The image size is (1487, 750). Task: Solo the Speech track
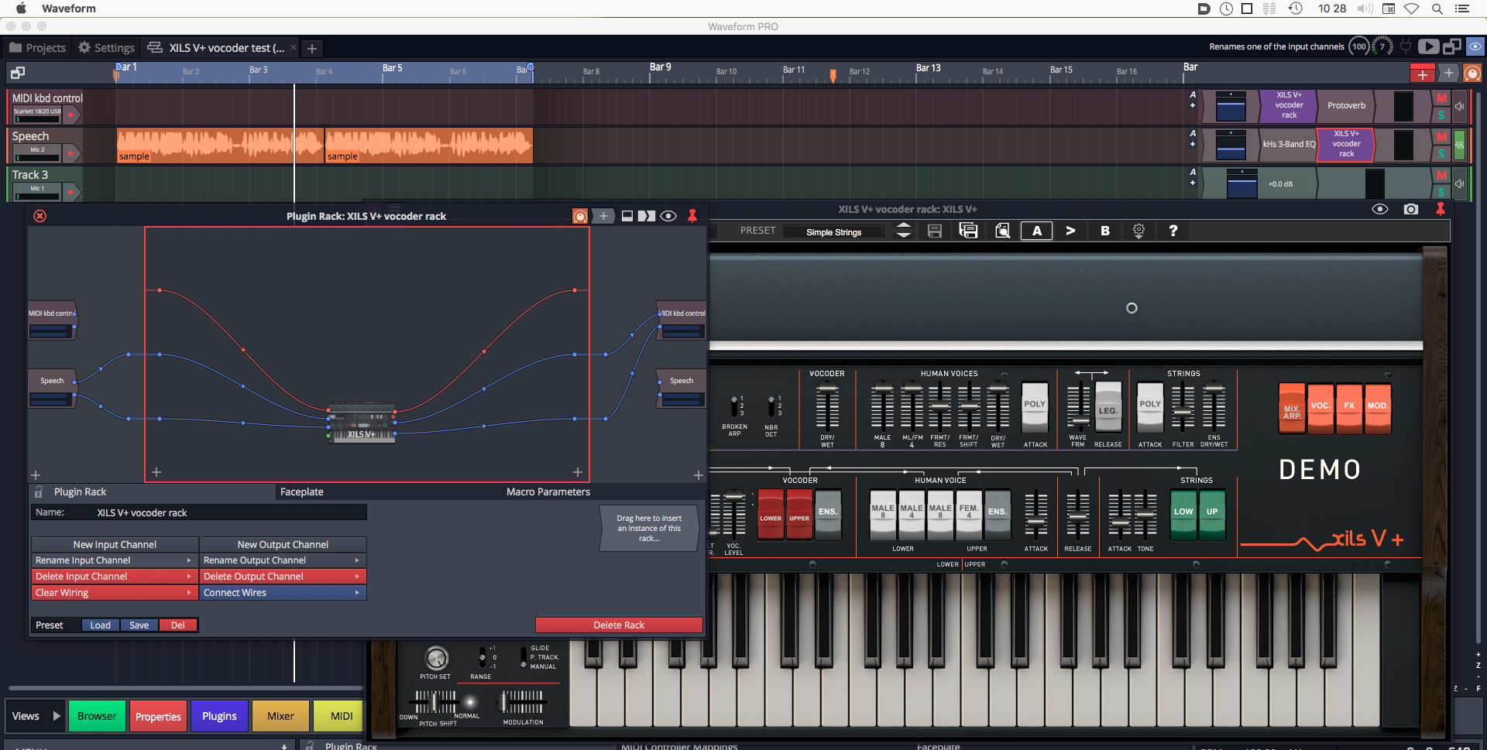coord(1441,153)
